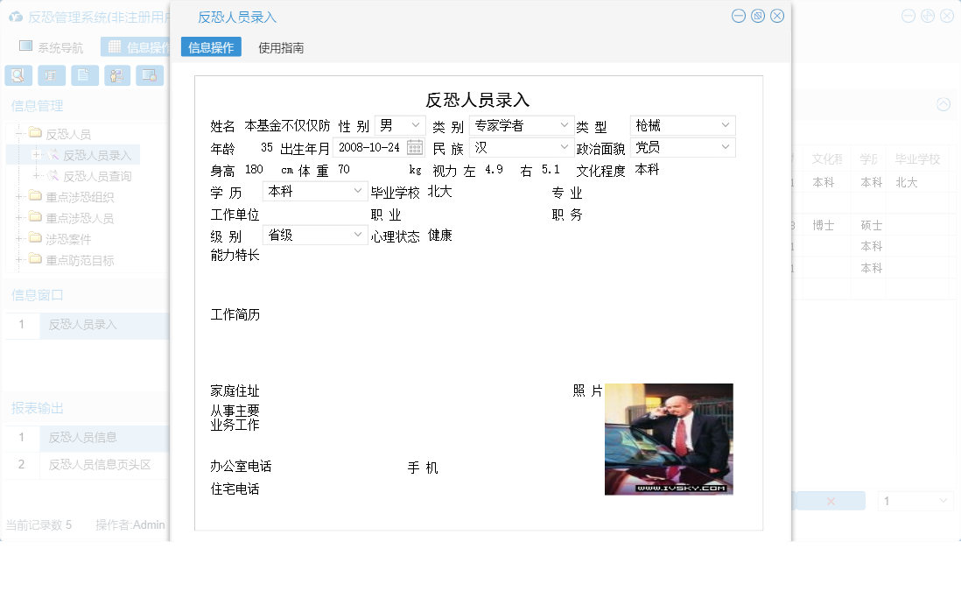Expand the 重点防范目标 tree node

click(17, 259)
